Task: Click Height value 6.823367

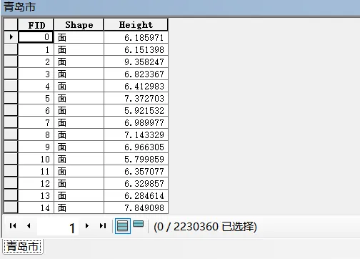Action: 136,74
